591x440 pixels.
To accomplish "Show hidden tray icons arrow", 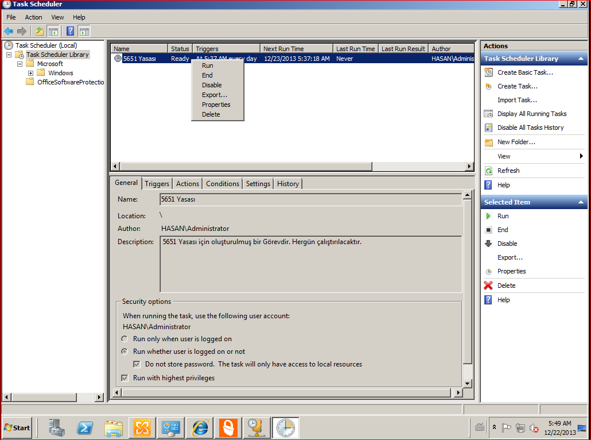I will point(494,427).
